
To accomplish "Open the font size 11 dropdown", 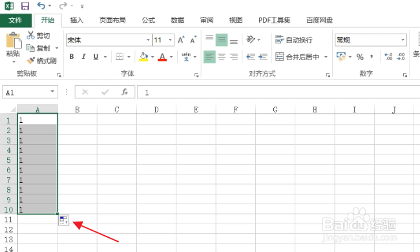I will click(x=170, y=40).
